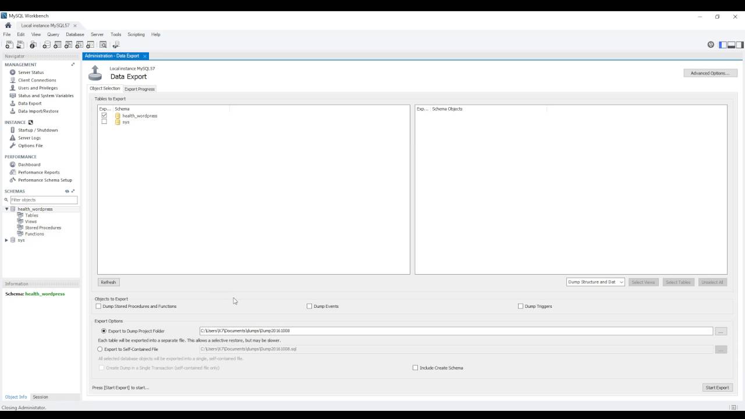Expand the Management section arrow
Screen dimensions: 745x419
[x=73, y=65]
